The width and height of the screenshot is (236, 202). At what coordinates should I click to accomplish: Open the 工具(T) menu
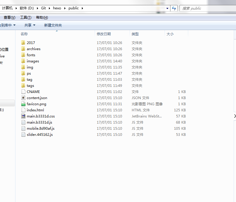click(26, 17)
